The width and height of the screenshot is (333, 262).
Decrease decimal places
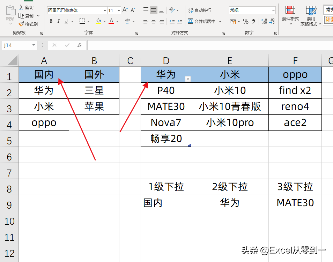click(x=272, y=21)
